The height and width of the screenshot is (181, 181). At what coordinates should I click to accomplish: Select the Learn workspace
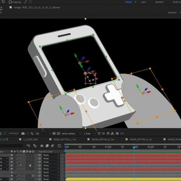click(143, 2)
